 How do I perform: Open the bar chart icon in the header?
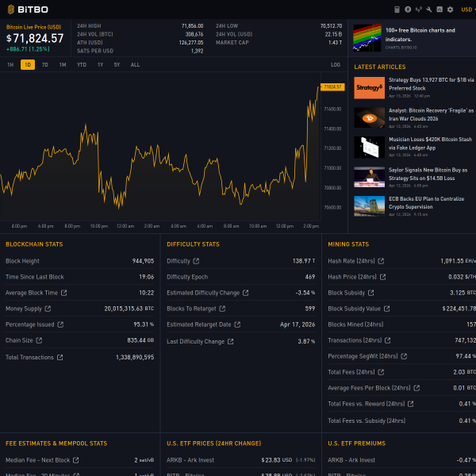click(x=440, y=10)
